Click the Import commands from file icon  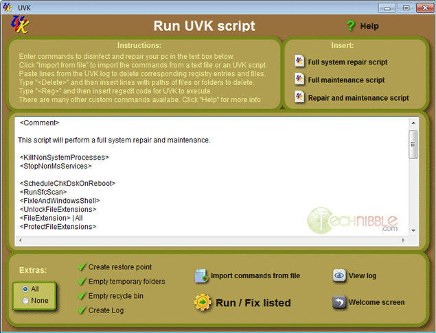point(201,276)
